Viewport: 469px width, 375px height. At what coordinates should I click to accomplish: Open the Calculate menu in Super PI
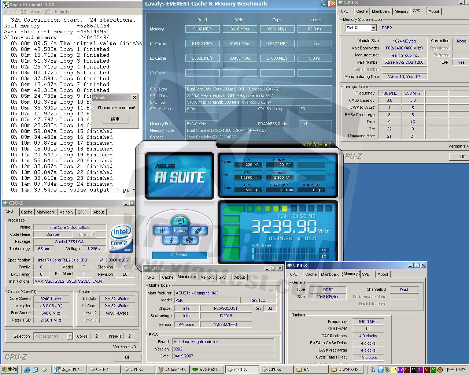15,12
